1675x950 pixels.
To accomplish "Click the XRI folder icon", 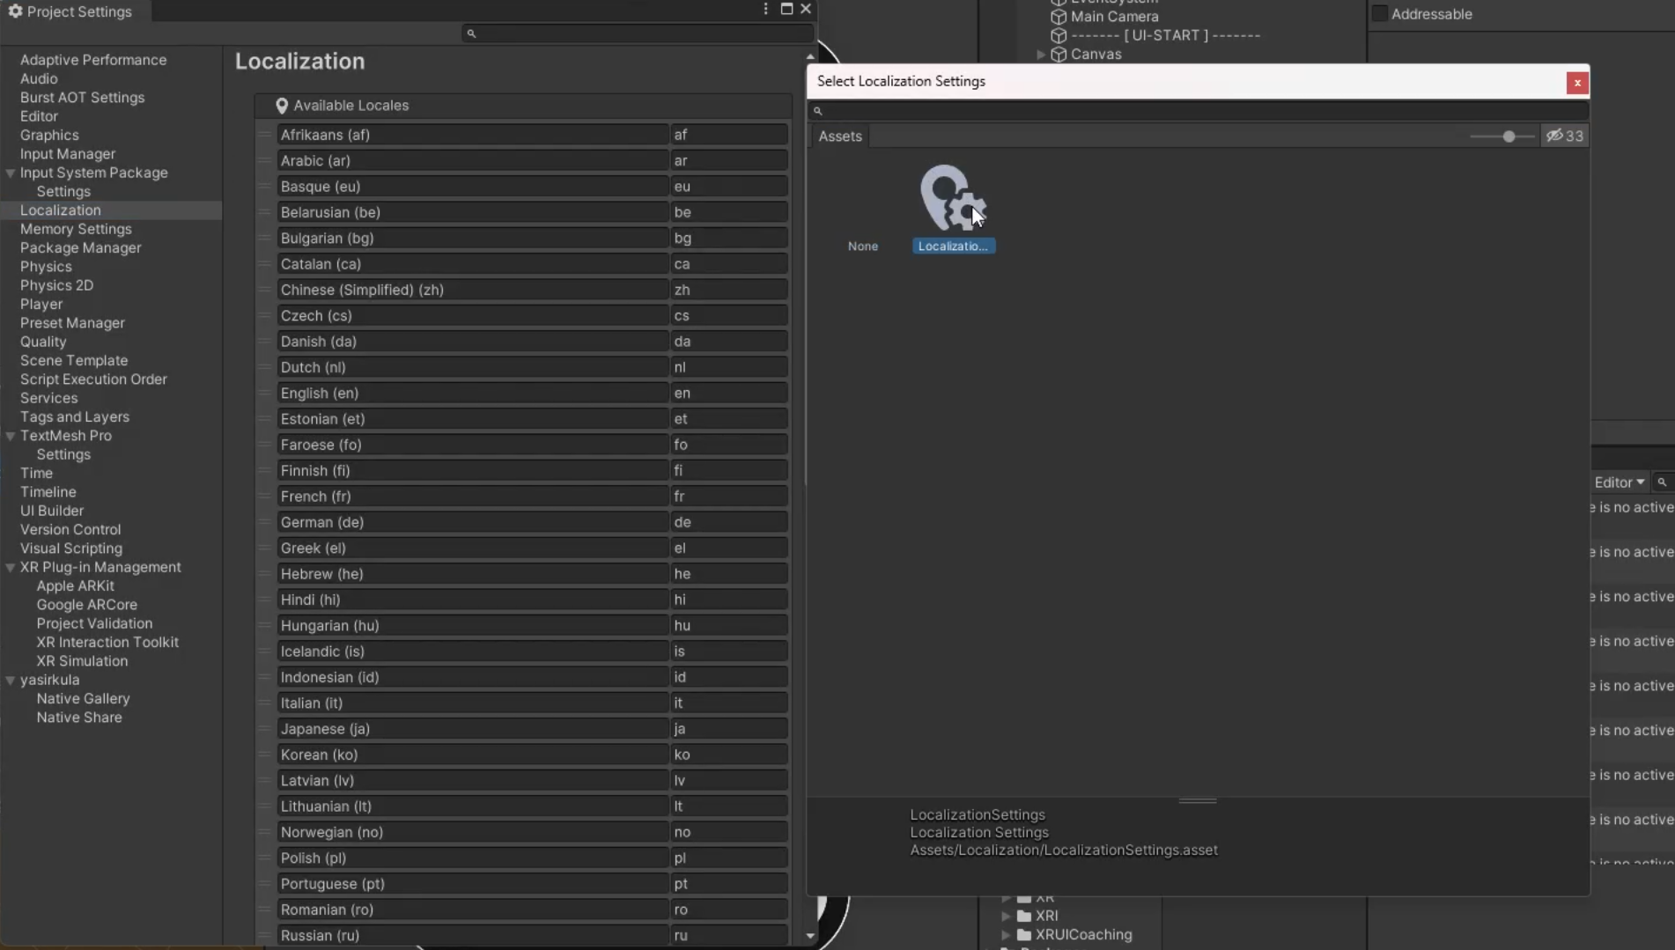I will pos(1023,916).
